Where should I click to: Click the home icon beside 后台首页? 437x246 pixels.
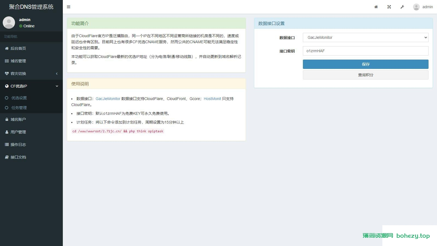[x=7, y=48]
